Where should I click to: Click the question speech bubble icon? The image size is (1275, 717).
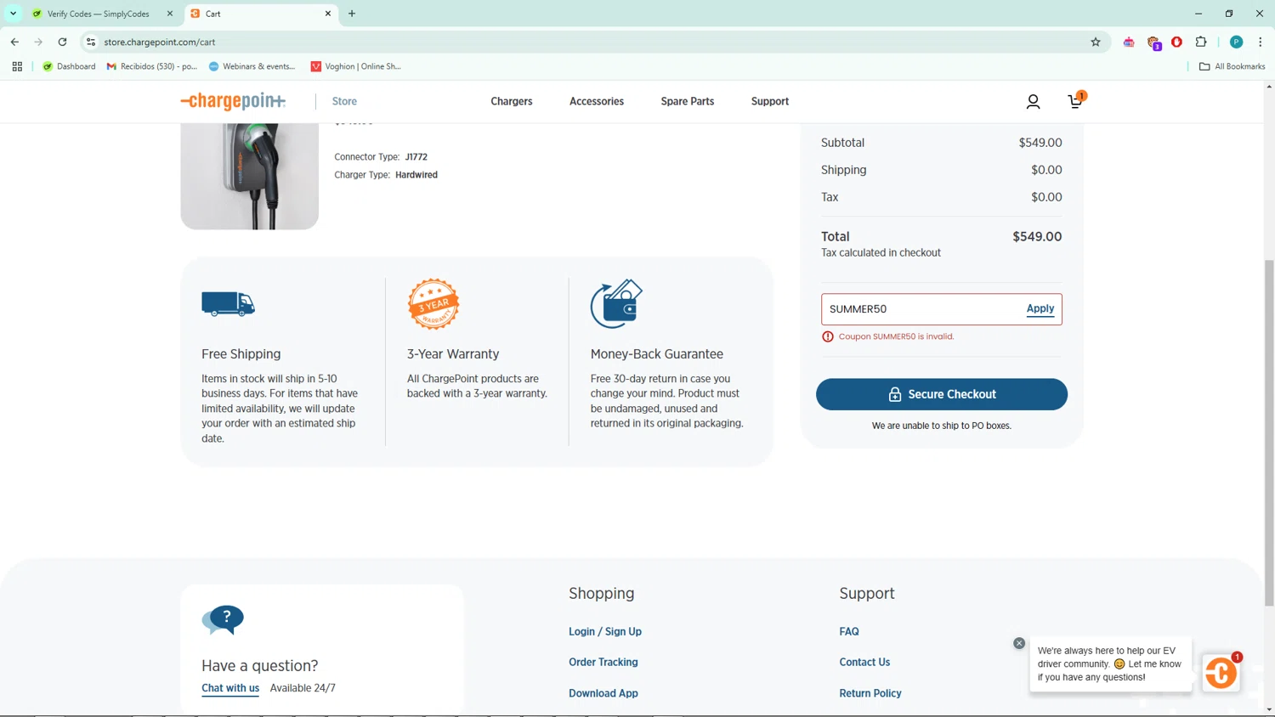223,620
